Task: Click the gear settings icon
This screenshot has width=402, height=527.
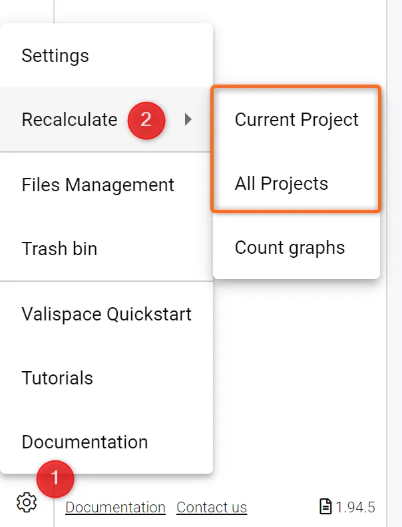Action: [x=27, y=502]
